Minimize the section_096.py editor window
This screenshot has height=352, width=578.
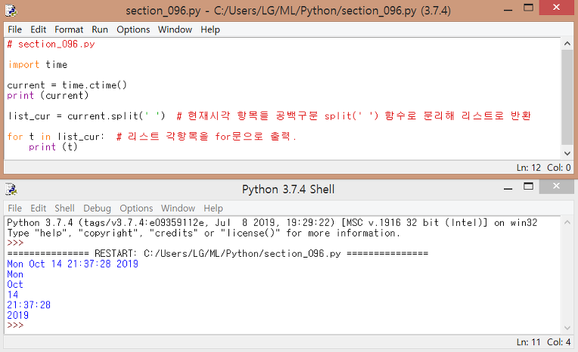(x=508, y=9)
